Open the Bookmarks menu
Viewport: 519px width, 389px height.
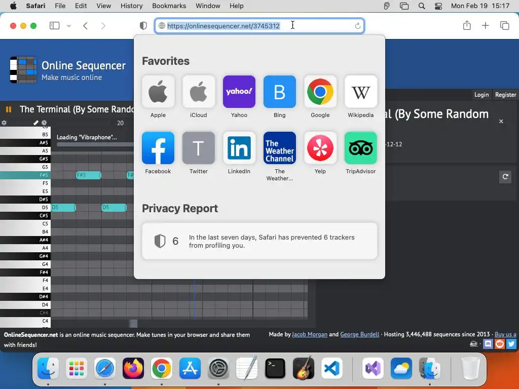[x=169, y=6]
